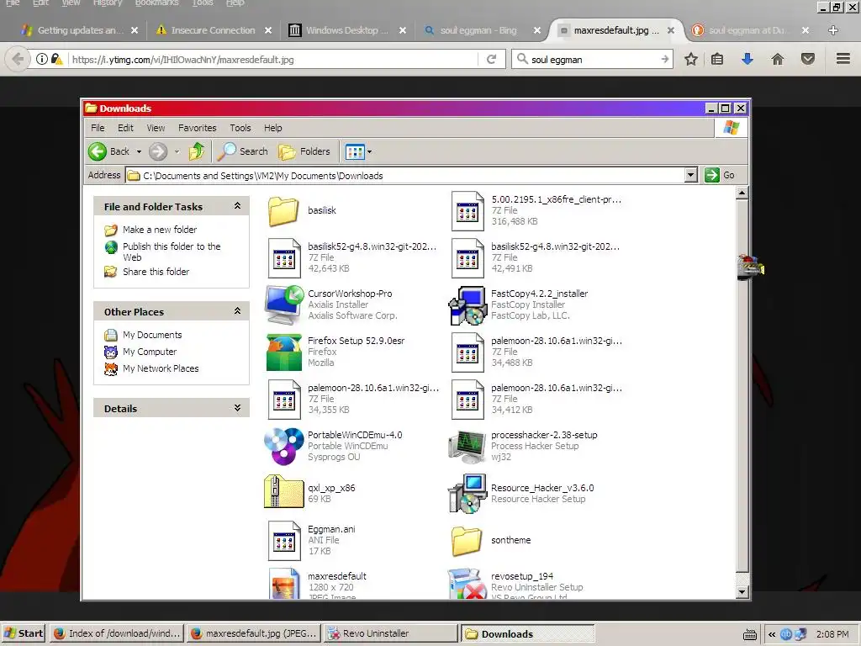Go to Firefox home page icon
This screenshot has width=861, height=646.
pos(778,60)
